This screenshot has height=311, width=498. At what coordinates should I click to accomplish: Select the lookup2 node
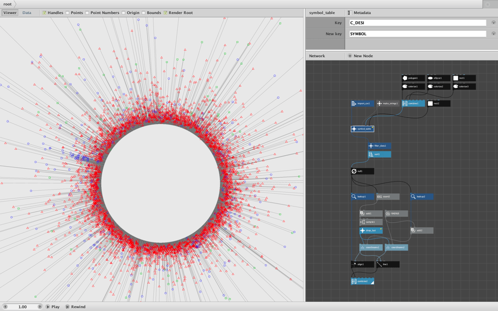422,197
